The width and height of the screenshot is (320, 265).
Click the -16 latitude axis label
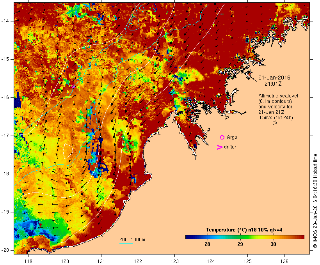point(5,97)
